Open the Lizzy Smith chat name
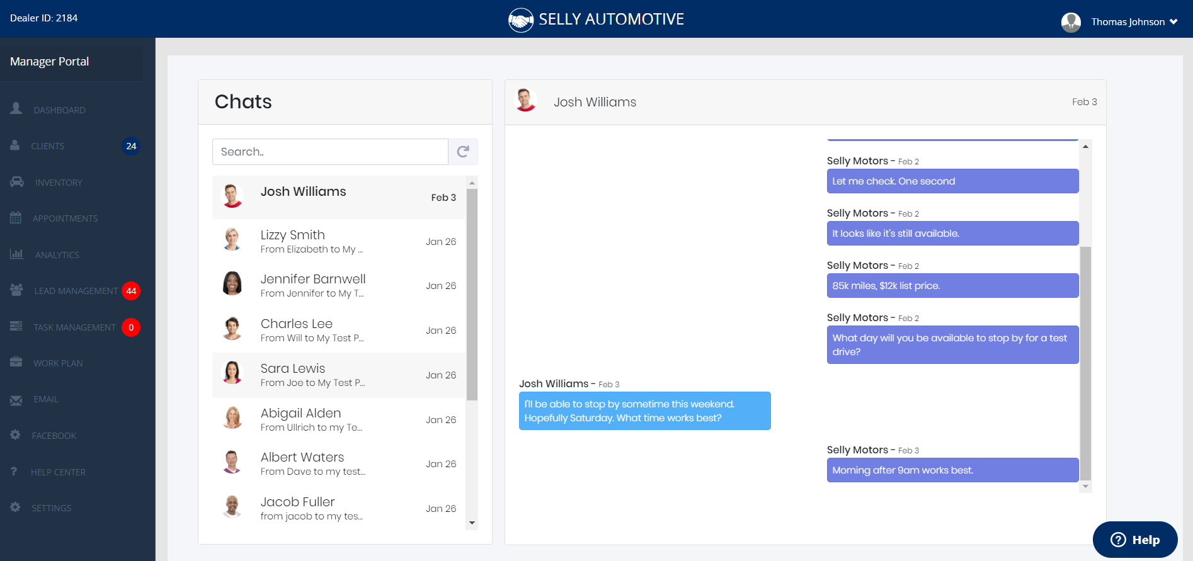Viewport: 1193px width, 561px height. point(293,235)
